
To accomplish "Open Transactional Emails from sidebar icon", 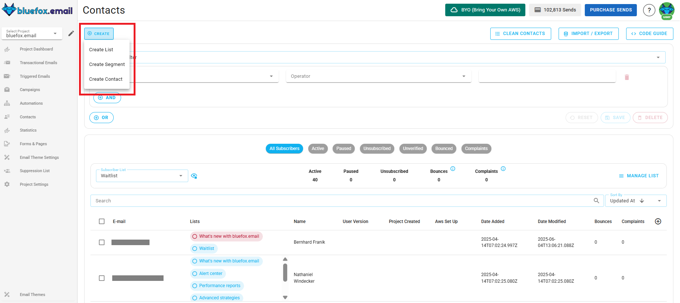I will [7, 63].
